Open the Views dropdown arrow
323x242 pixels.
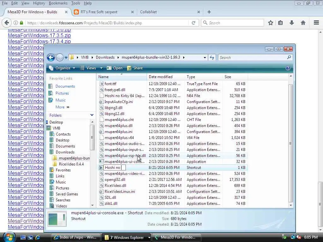101,68
